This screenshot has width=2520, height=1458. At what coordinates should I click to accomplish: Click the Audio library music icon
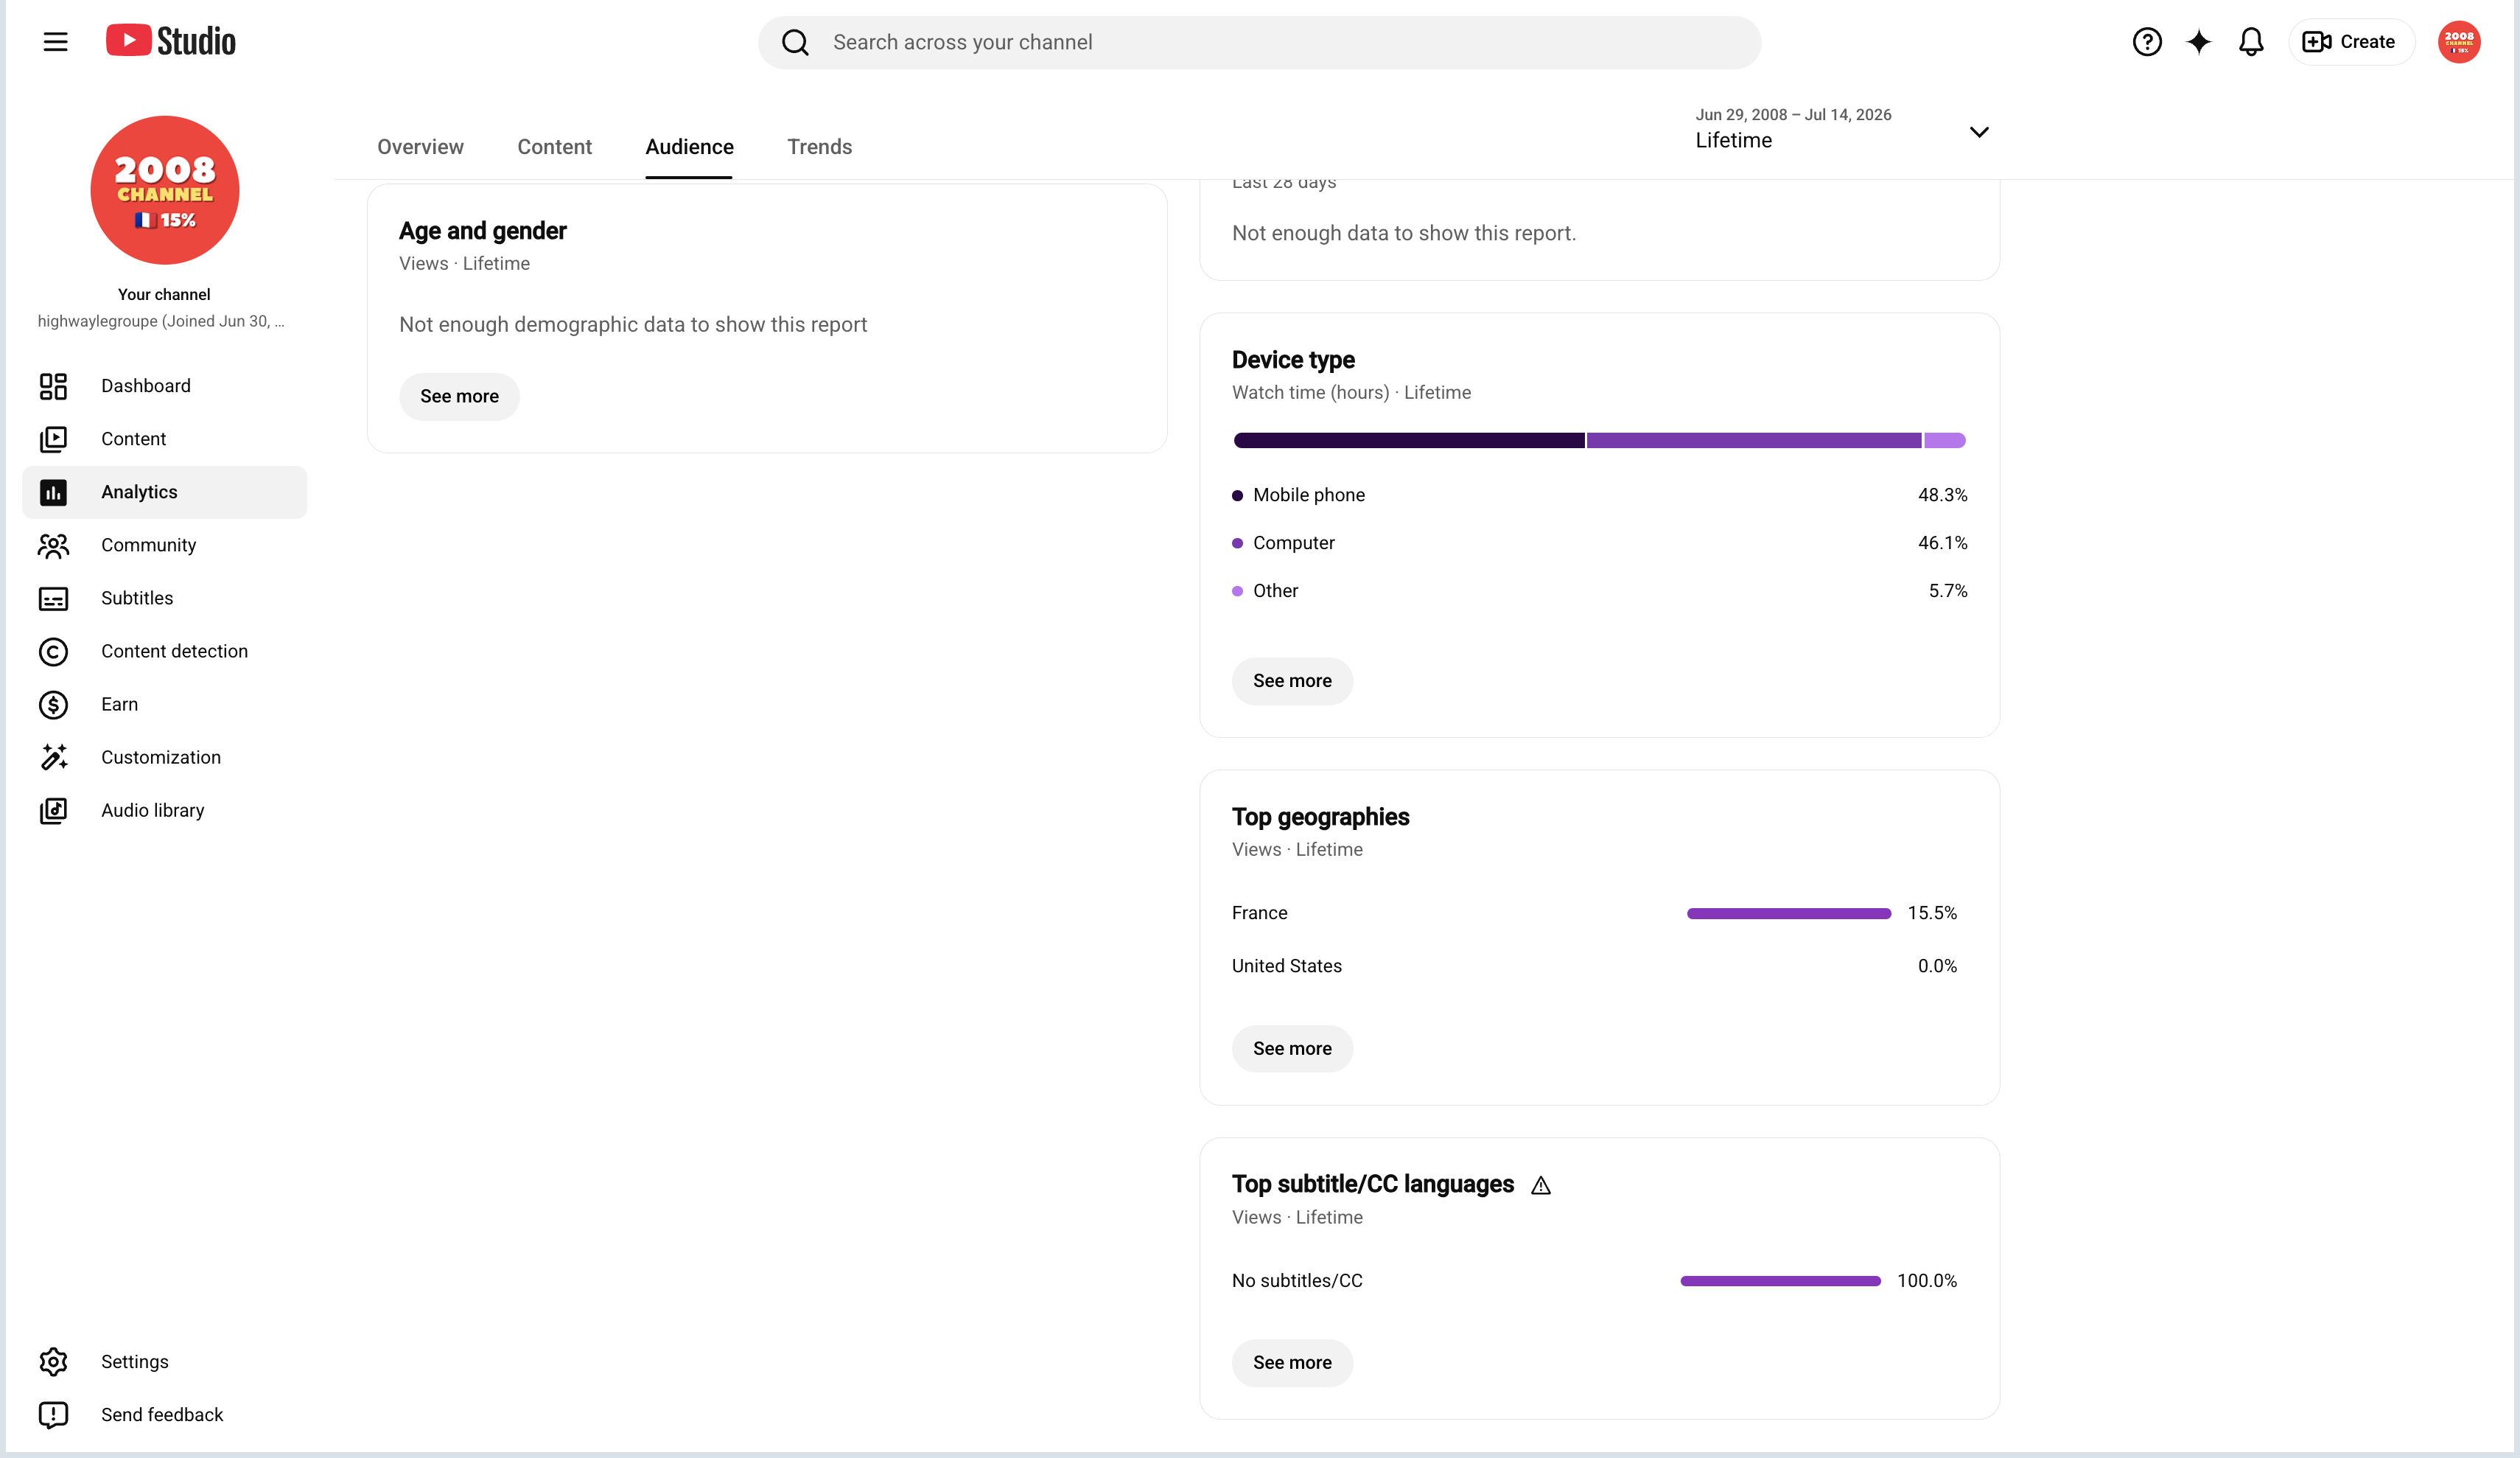coord(53,811)
